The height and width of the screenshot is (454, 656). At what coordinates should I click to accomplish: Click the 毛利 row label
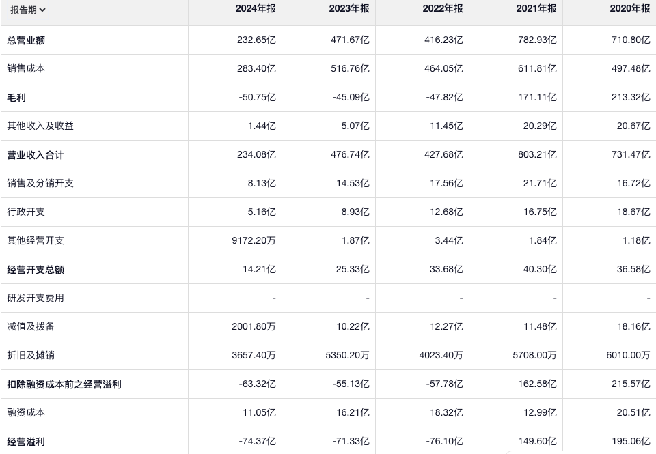click(x=16, y=98)
